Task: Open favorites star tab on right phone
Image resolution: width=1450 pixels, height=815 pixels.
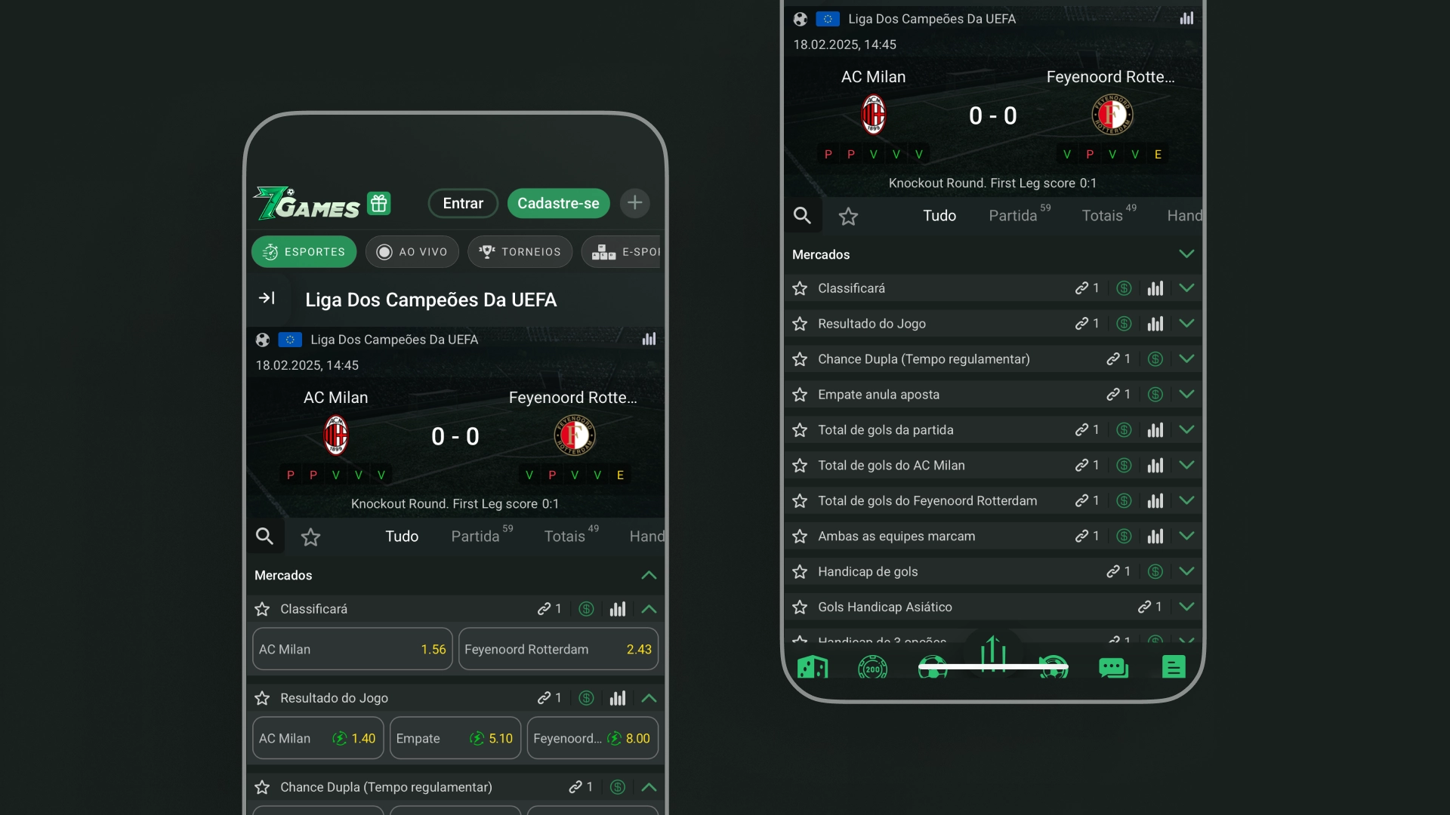Action: coord(848,217)
